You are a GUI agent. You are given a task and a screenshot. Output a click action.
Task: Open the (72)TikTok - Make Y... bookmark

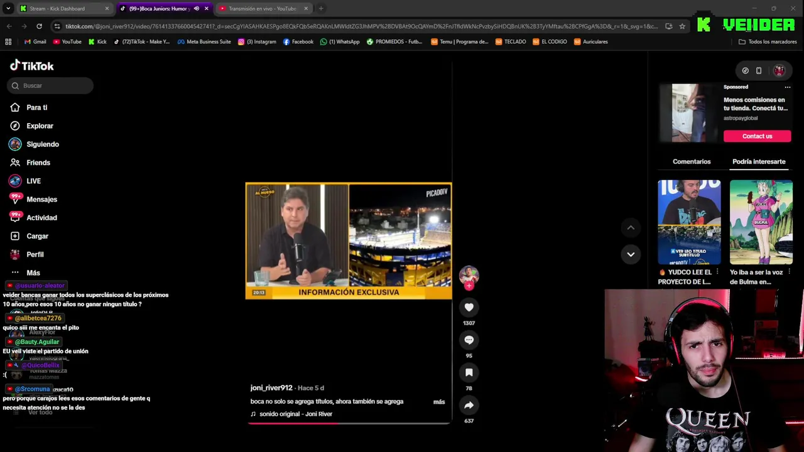pyautogui.click(x=141, y=42)
